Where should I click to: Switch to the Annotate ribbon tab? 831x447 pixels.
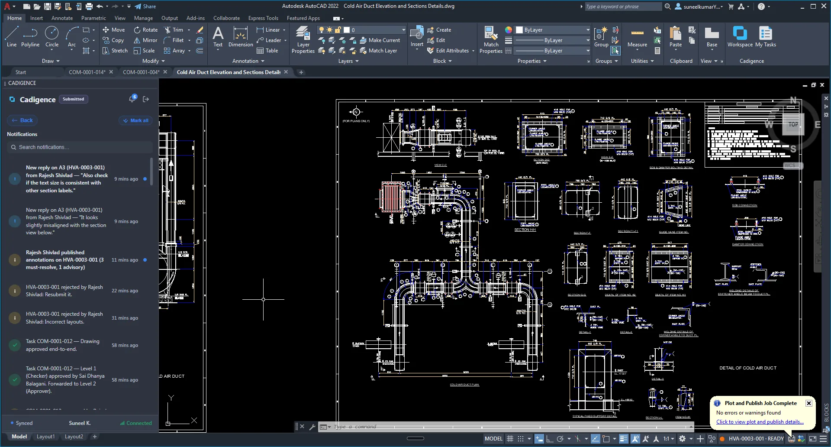click(x=62, y=18)
